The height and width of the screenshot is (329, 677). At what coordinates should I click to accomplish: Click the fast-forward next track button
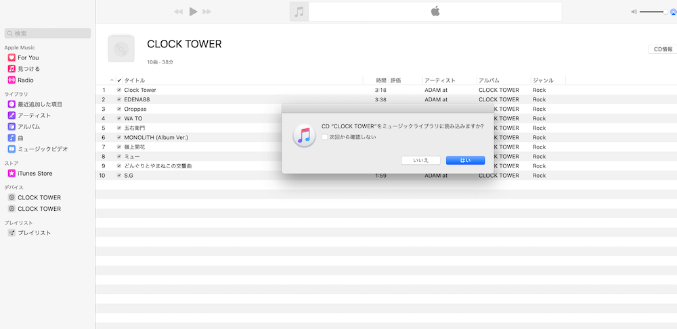click(207, 11)
